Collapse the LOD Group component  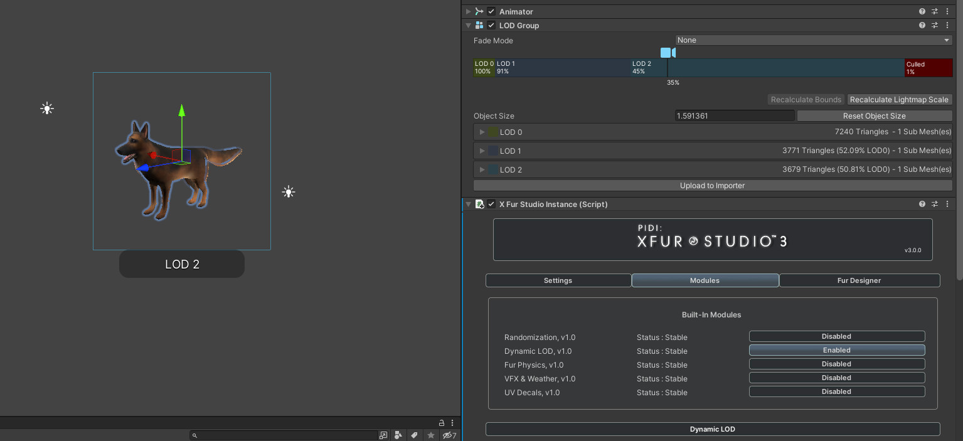[x=468, y=25]
